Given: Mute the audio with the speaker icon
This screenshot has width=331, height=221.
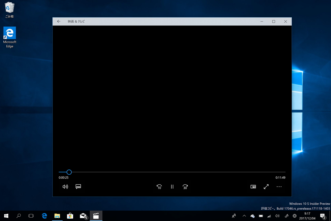Looking at the screenshot, I should (x=65, y=187).
